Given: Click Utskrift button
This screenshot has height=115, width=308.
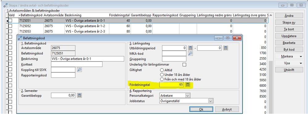Looking at the screenshot, I should pyautogui.click(x=289, y=70).
